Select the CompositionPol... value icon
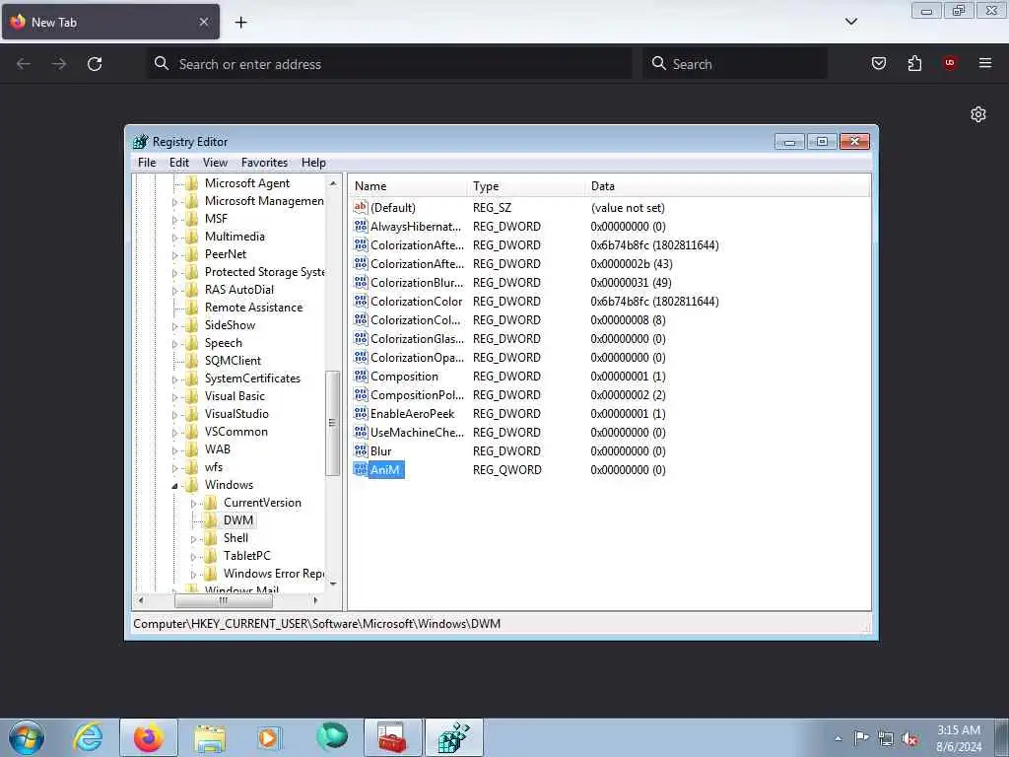This screenshot has width=1009, height=757. [x=361, y=394]
